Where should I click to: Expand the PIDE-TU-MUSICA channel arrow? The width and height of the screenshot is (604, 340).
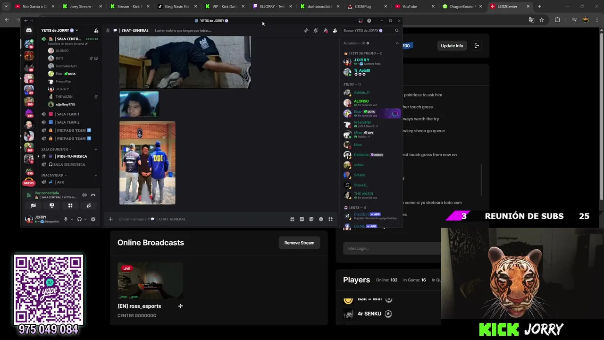click(x=38, y=156)
